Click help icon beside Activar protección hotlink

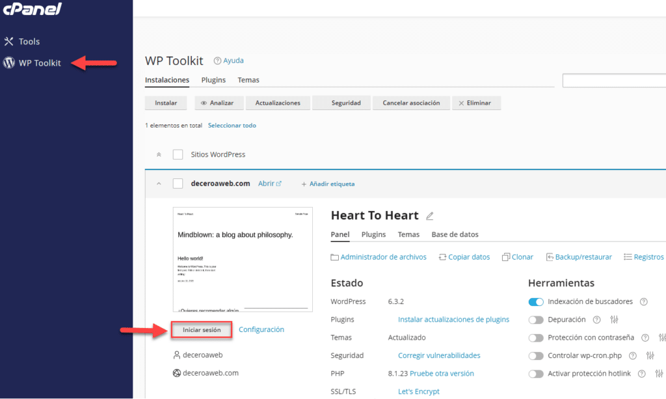tap(642, 374)
